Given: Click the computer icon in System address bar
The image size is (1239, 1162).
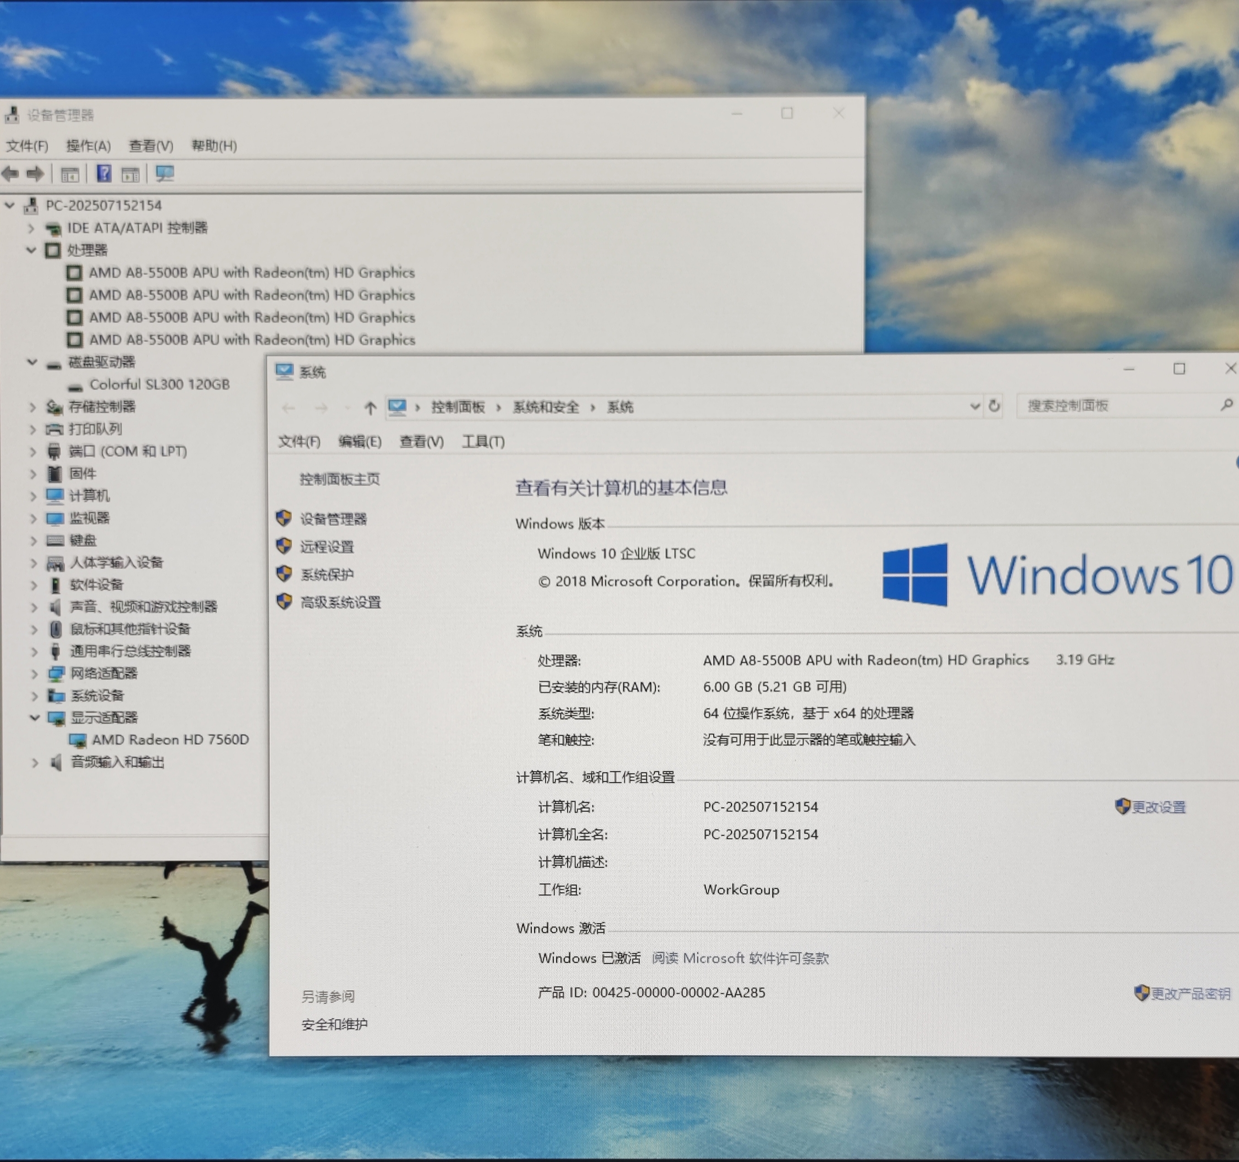Looking at the screenshot, I should (x=398, y=408).
